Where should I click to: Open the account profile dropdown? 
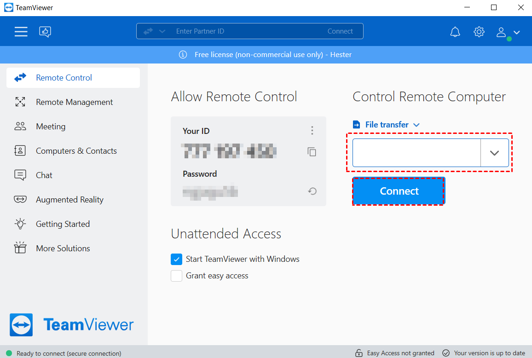point(508,32)
